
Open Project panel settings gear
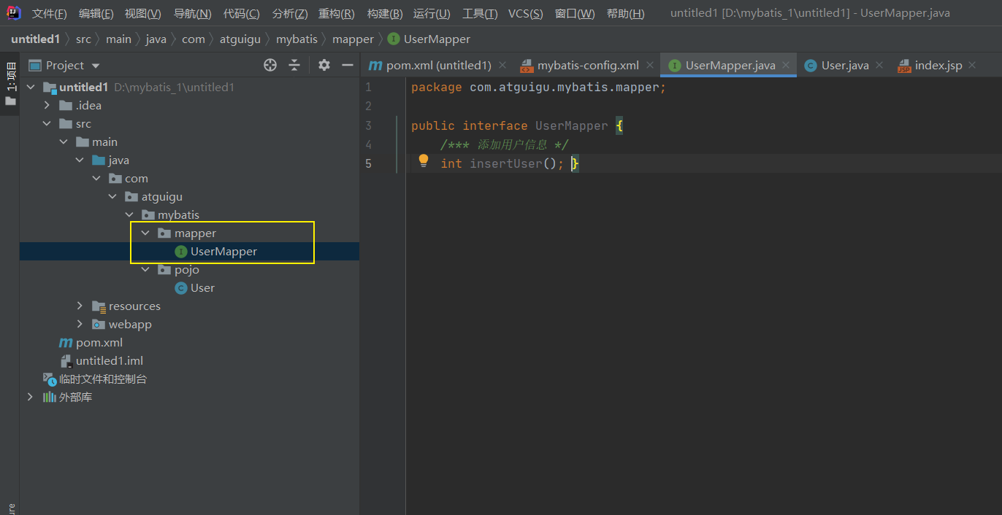click(324, 65)
